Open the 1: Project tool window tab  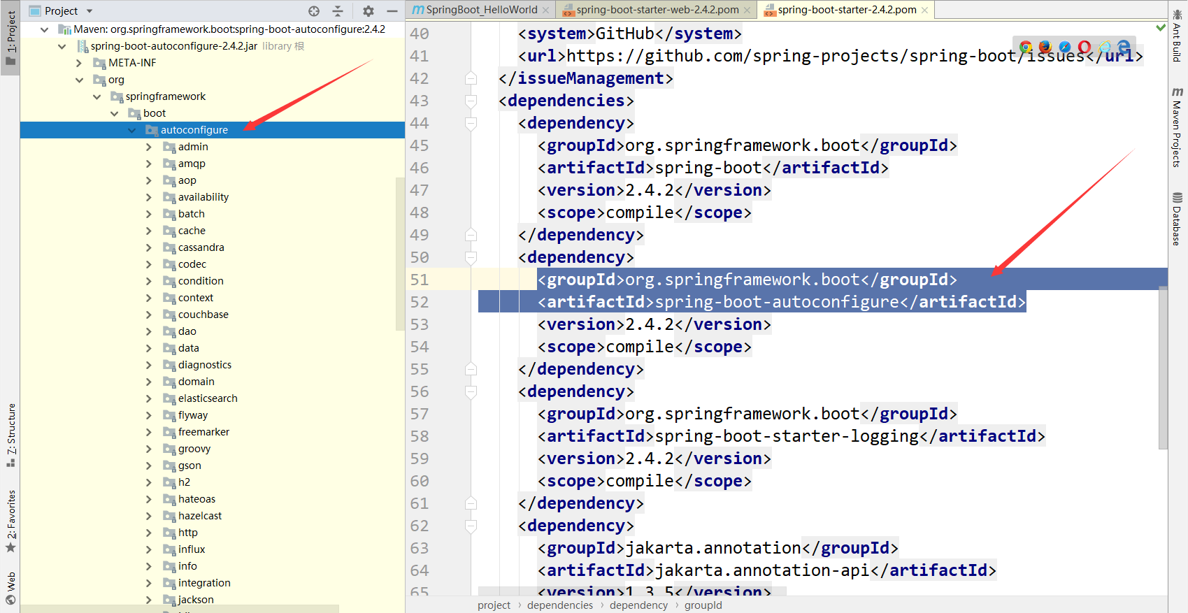pos(10,38)
